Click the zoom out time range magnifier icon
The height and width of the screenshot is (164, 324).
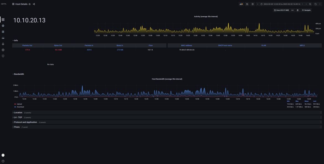tap(309, 3)
